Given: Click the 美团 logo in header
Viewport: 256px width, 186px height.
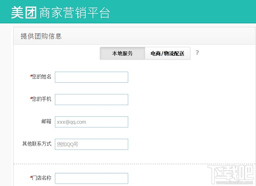Looking at the screenshot, I should 24,12.
